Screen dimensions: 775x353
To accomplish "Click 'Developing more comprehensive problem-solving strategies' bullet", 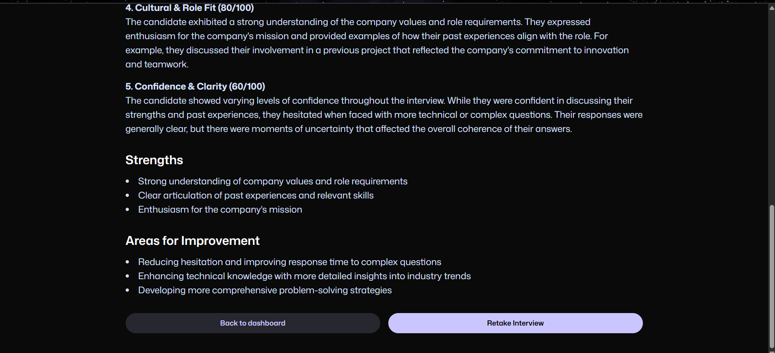I will click(x=265, y=290).
